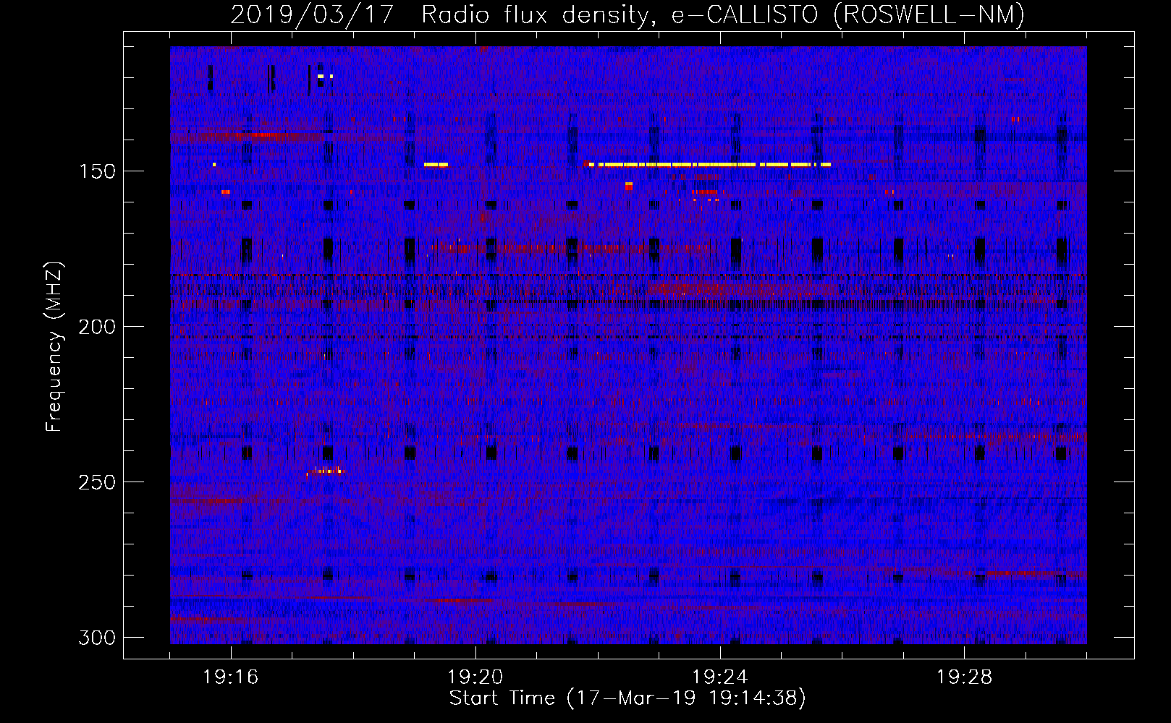Click the 'Start Time (17-Mar-19 19:14:38)' label
1171x723 pixels.
(627, 698)
